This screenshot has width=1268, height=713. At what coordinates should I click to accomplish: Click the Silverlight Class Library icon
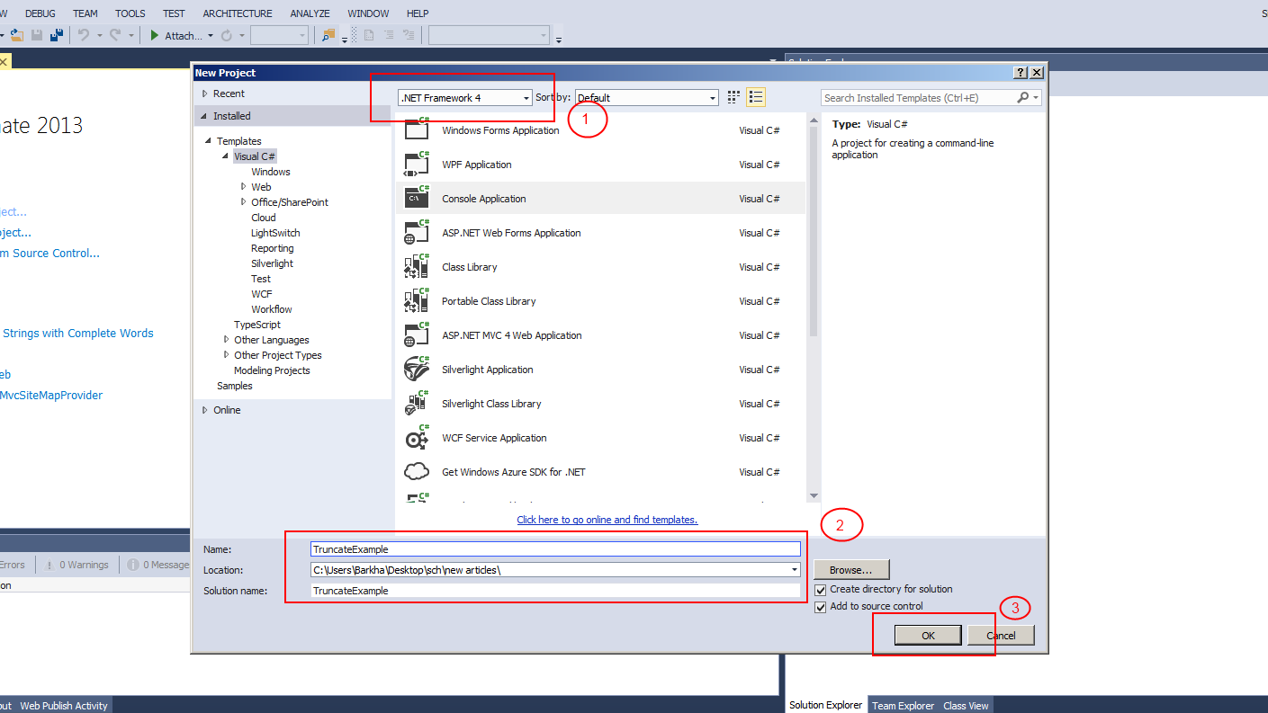click(x=417, y=403)
